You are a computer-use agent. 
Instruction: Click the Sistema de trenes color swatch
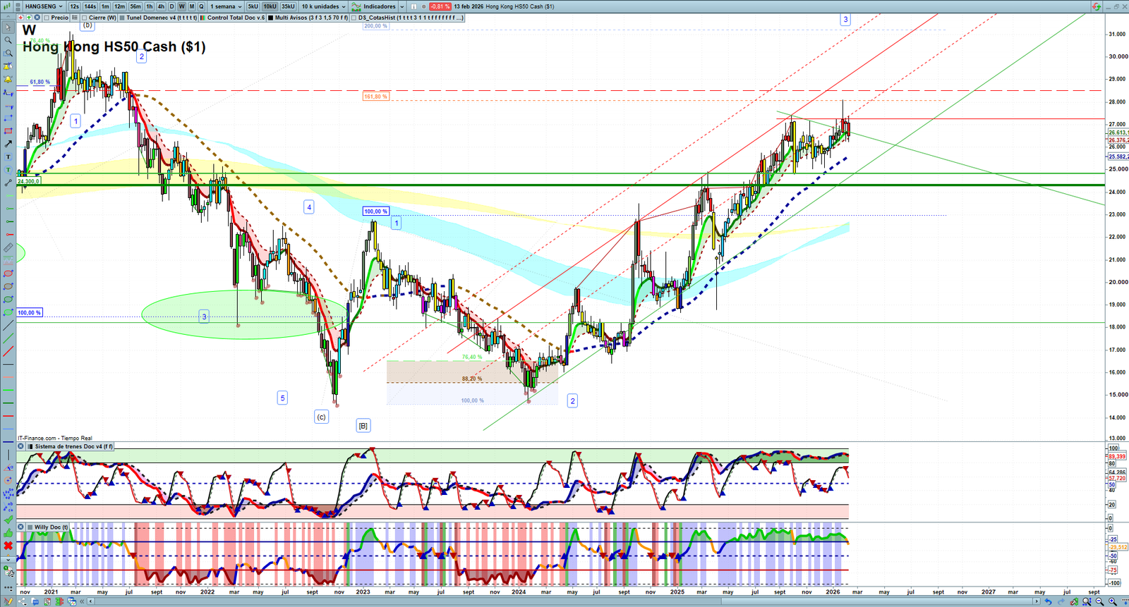point(30,446)
